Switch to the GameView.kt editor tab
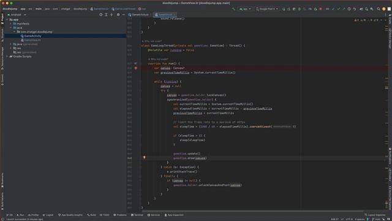 coord(164,15)
